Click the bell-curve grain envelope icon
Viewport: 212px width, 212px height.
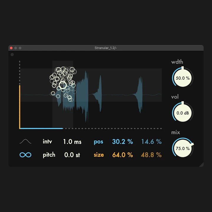(25, 142)
